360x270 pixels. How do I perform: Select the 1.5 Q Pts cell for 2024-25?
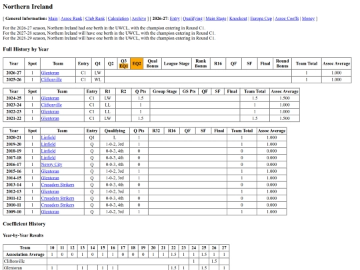pyautogui.click(x=141, y=98)
